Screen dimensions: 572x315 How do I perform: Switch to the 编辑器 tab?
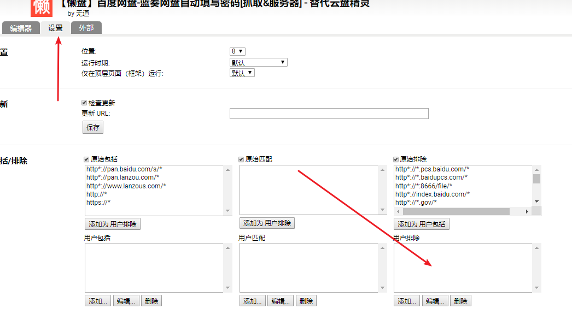click(x=21, y=28)
